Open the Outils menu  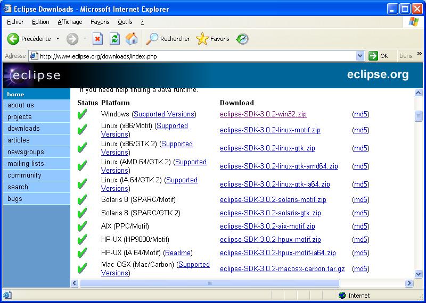pos(125,22)
